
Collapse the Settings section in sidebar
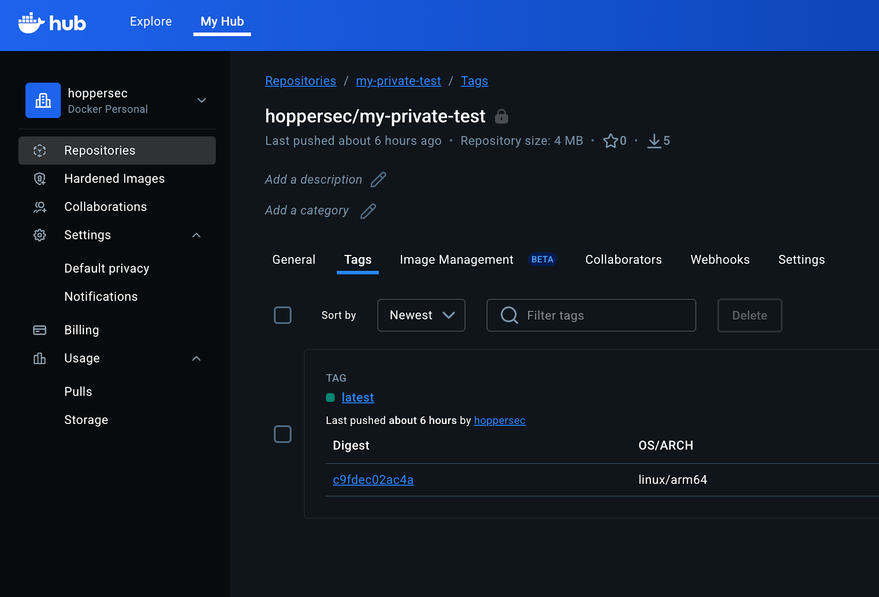(197, 235)
